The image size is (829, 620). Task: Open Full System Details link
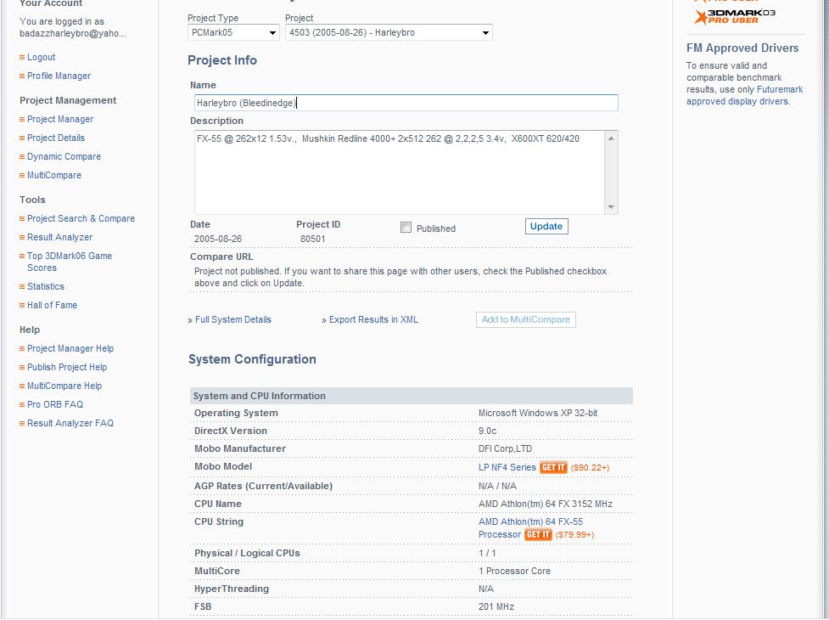pos(233,319)
